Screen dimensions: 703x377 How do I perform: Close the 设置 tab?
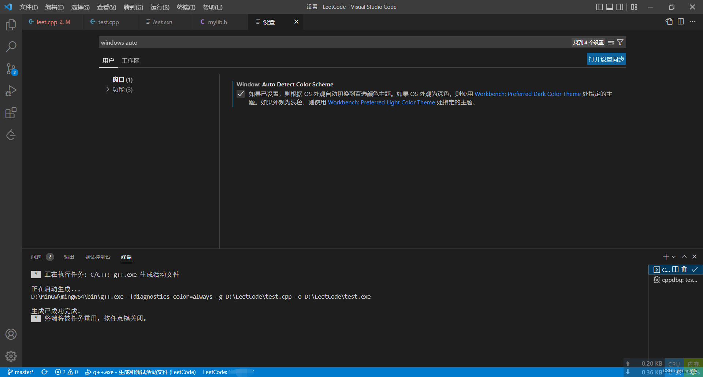[x=296, y=22]
